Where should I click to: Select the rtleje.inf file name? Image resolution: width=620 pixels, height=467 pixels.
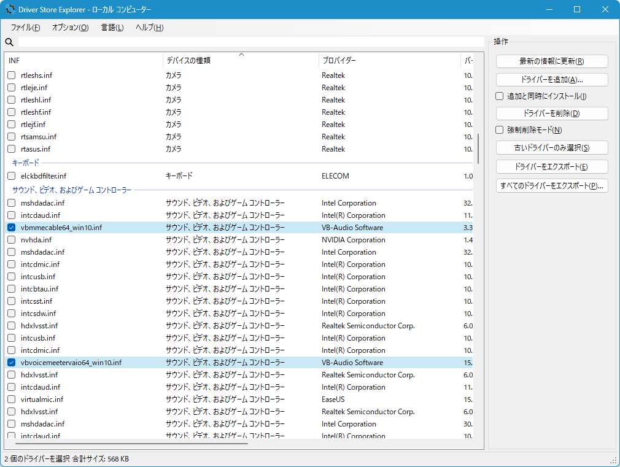pyautogui.click(x=34, y=87)
